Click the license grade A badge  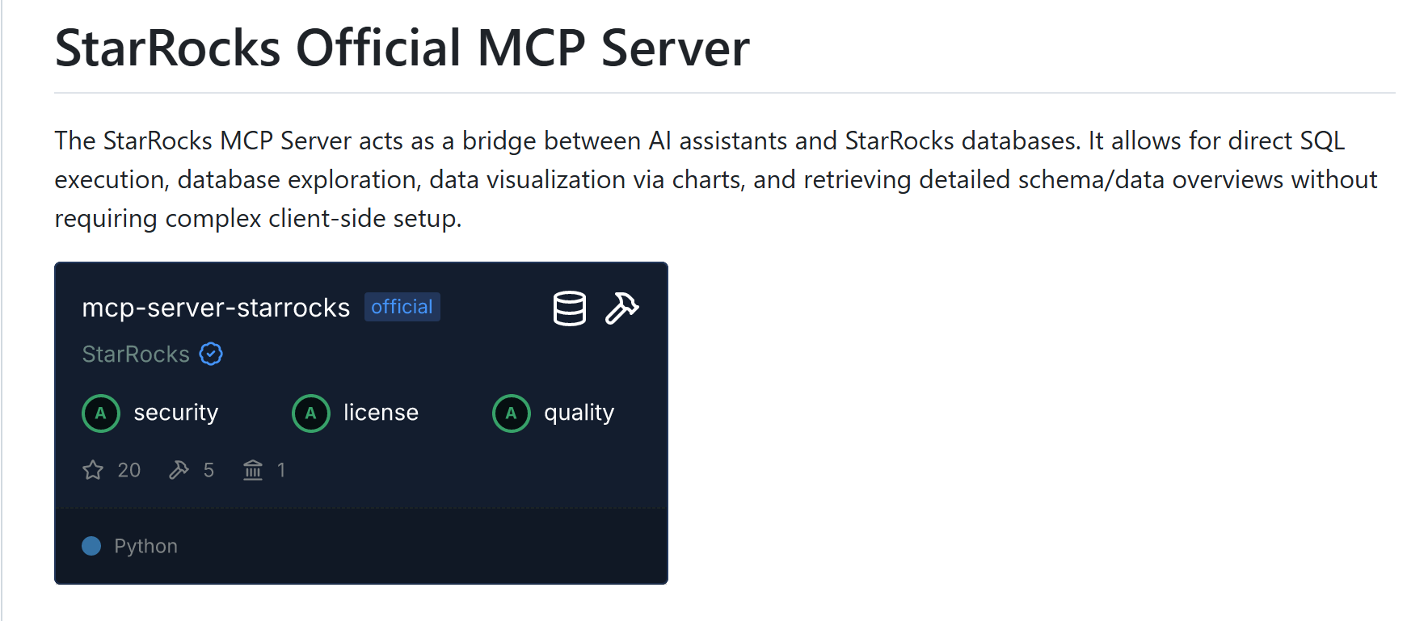pos(311,413)
